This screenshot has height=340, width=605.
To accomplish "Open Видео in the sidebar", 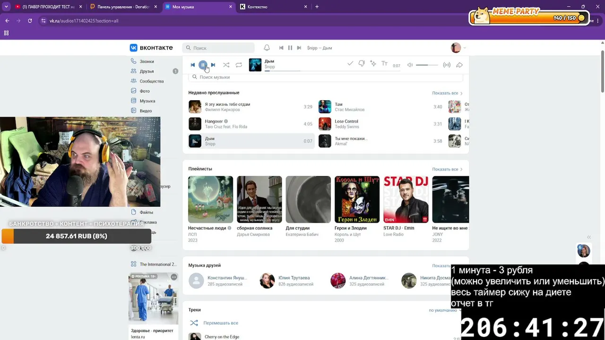I will point(146,111).
